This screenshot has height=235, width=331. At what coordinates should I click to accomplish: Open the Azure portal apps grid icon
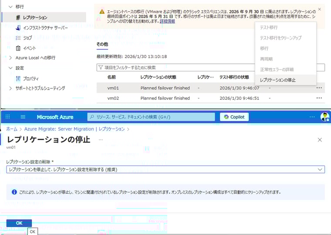(7, 117)
